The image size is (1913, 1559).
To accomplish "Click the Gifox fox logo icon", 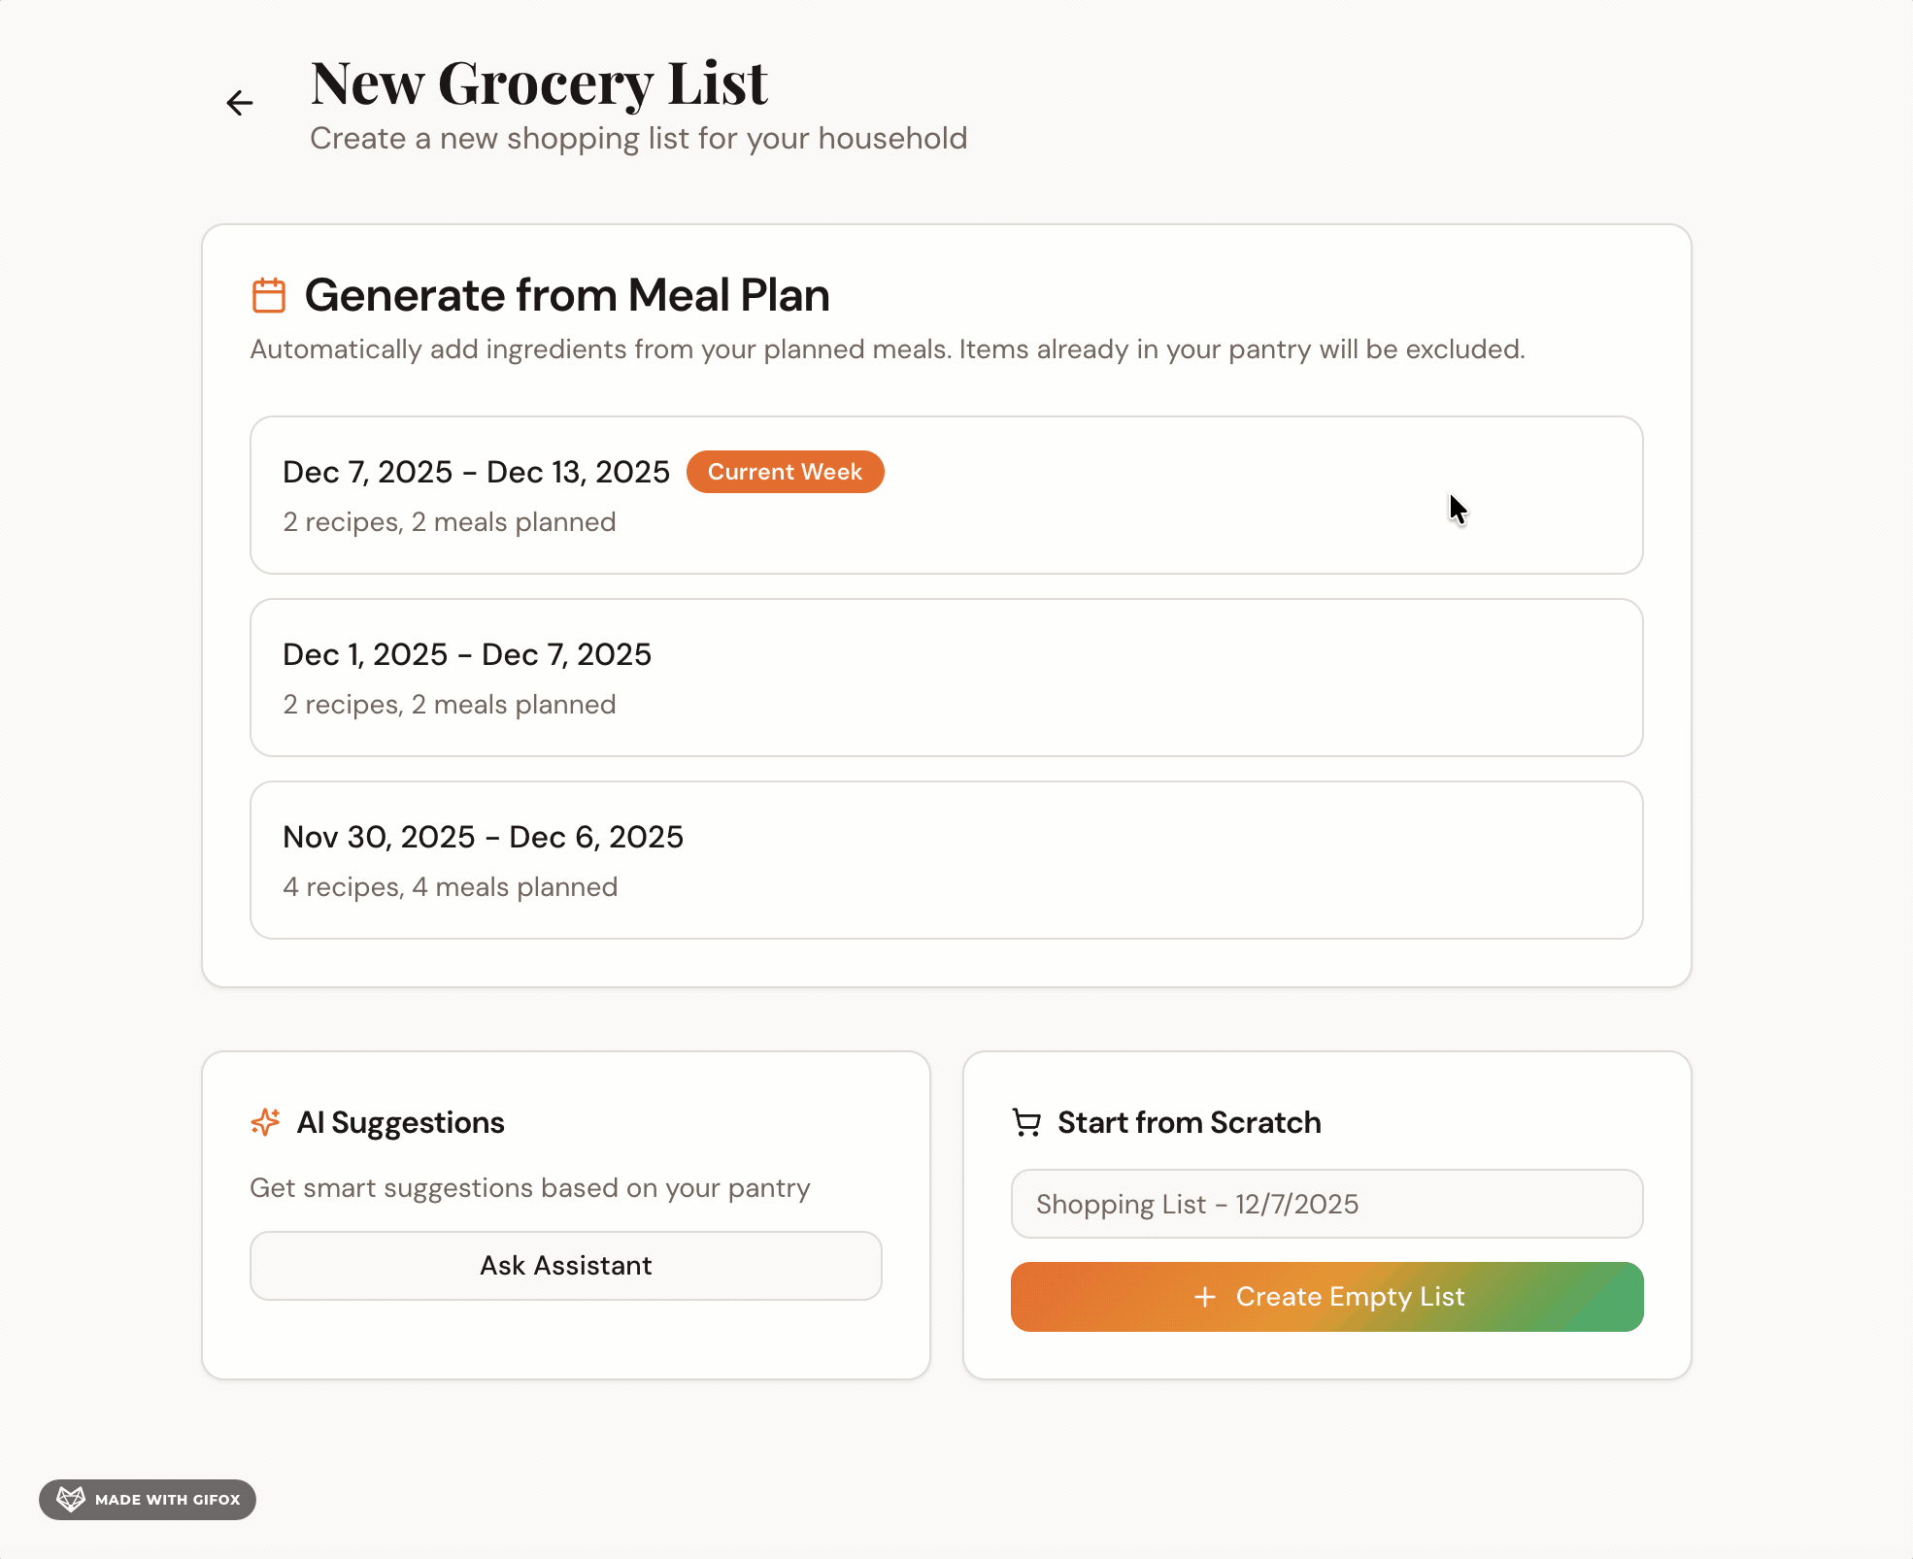I will 71,1499.
